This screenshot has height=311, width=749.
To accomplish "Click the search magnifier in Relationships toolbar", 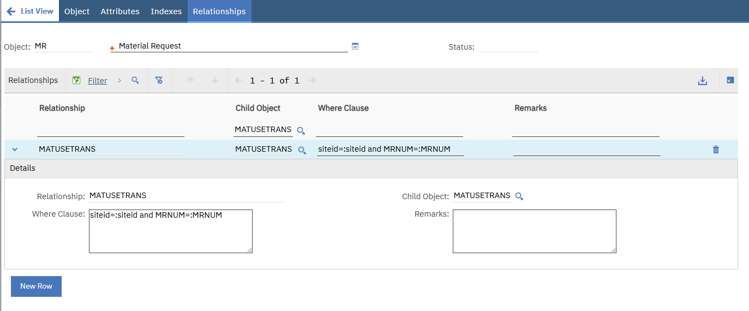I will 135,80.
